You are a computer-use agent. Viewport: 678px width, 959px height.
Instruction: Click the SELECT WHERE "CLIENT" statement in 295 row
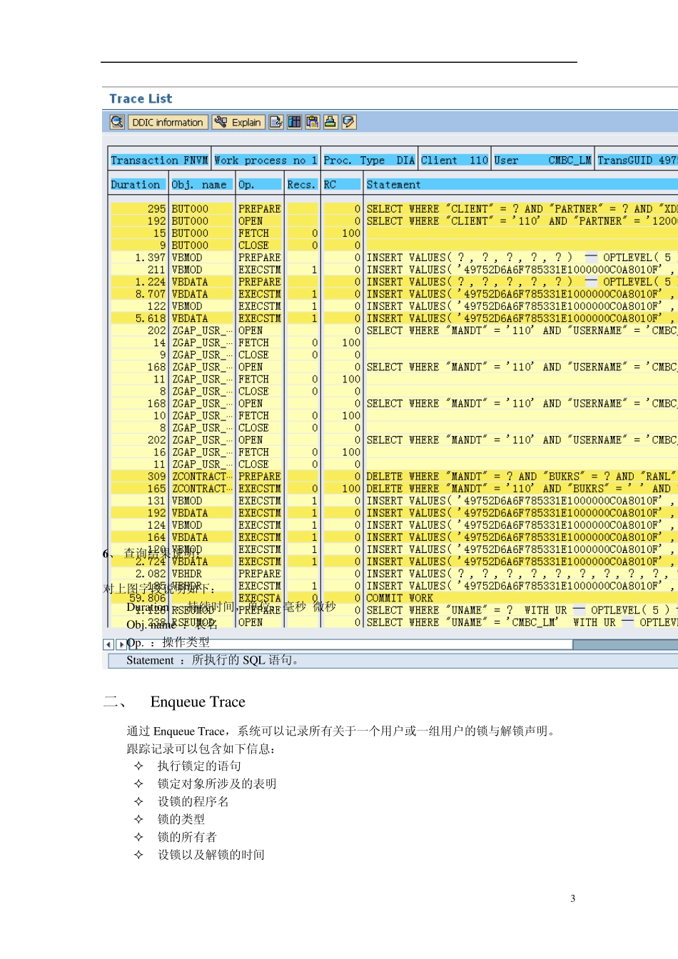[x=522, y=209]
